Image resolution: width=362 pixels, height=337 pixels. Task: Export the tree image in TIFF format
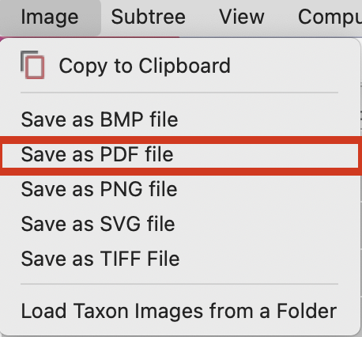point(100,259)
